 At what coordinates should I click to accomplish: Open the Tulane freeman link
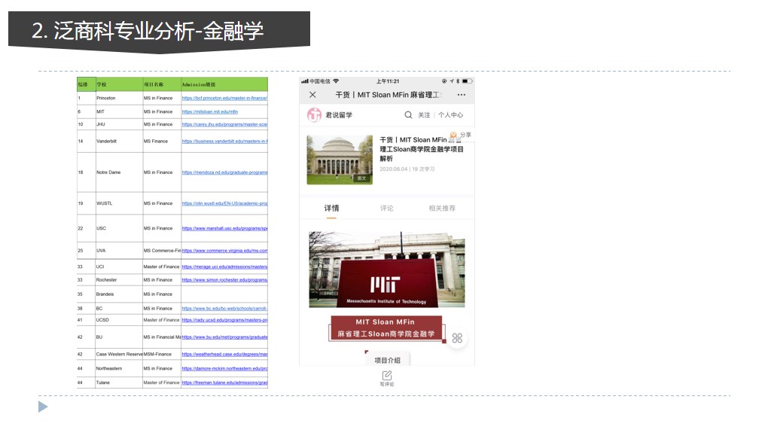pos(224,383)
